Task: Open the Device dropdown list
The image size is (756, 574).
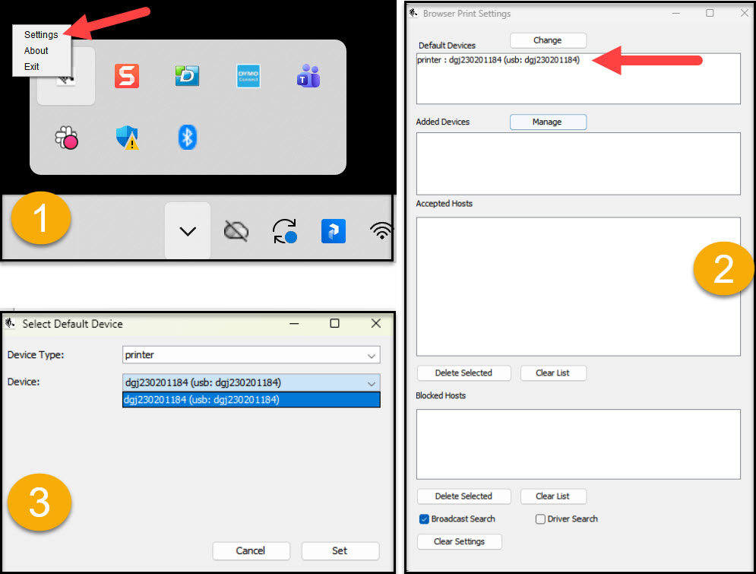Action: pos(251,383)
